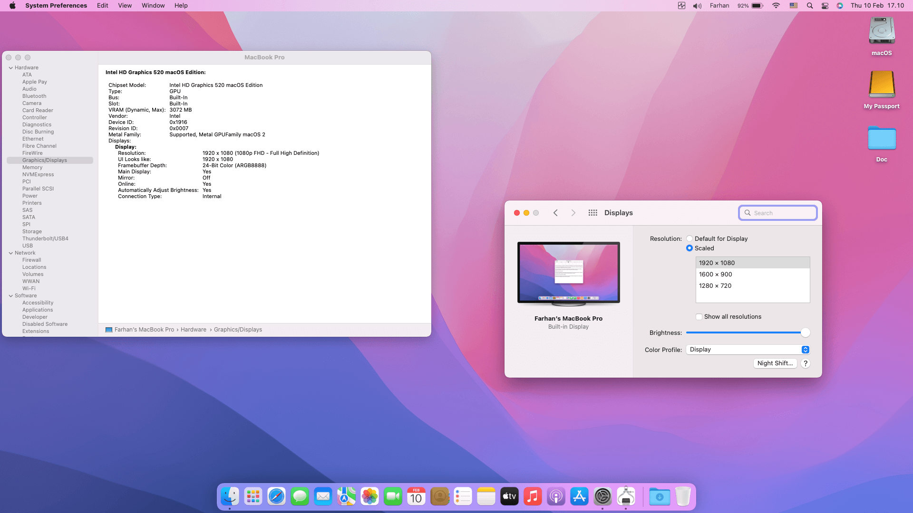Image resolution: width=913 pixels, height=513 pixels.
Task: Open the Farhan user menu
Action: pyautogui.click(x=719, y=6)
